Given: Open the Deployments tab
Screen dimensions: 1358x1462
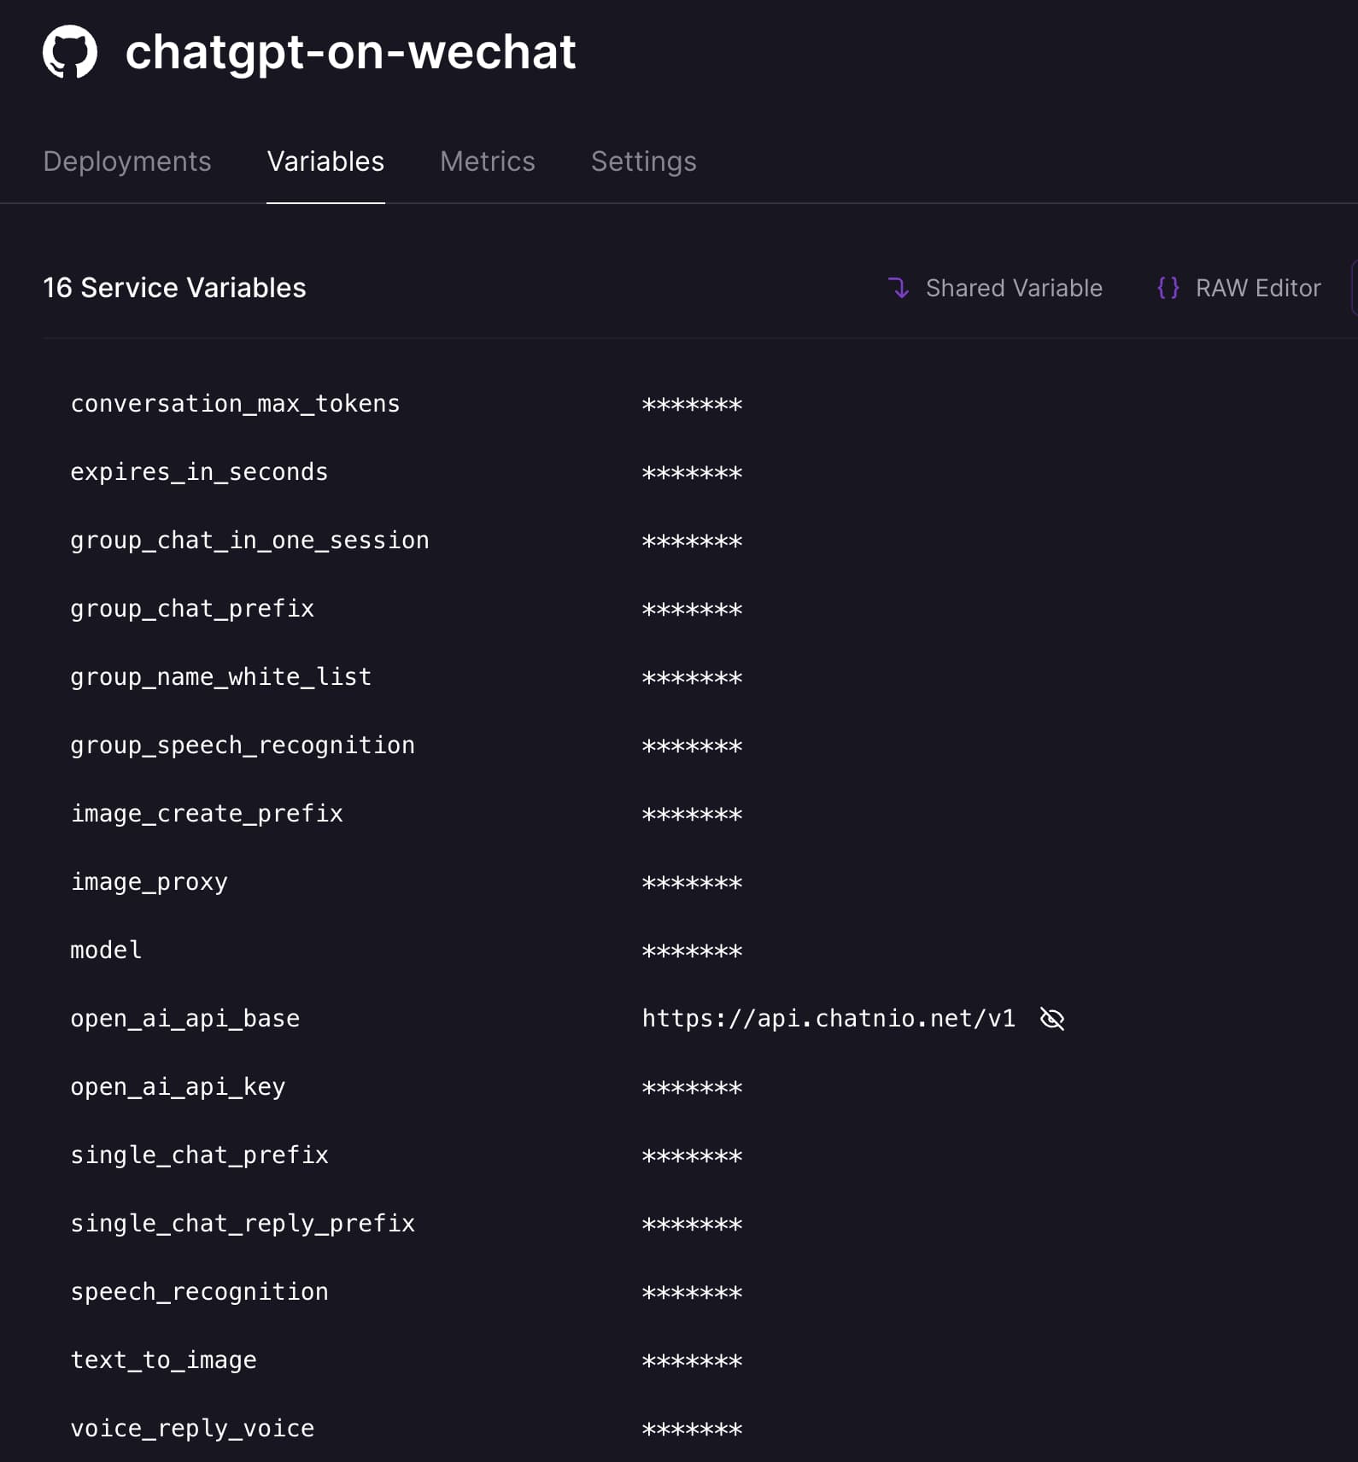Looking at the screenshot, I should tap(127, 161).
